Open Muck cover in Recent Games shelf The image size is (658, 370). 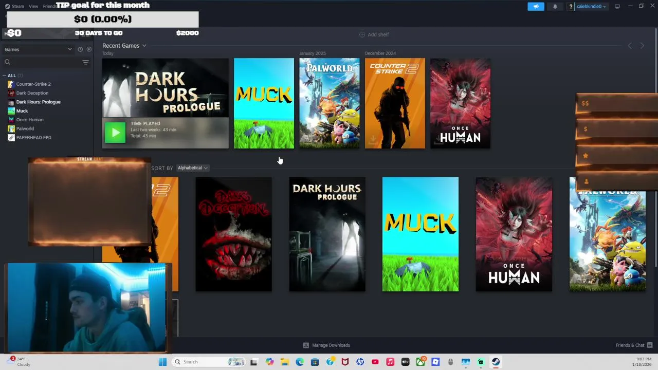(x=264, y=103)
